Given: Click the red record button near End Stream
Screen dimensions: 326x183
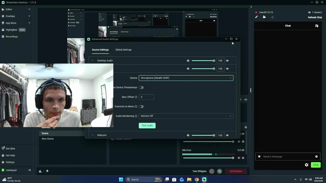Looking at the screenshot, I should point(212,171).
